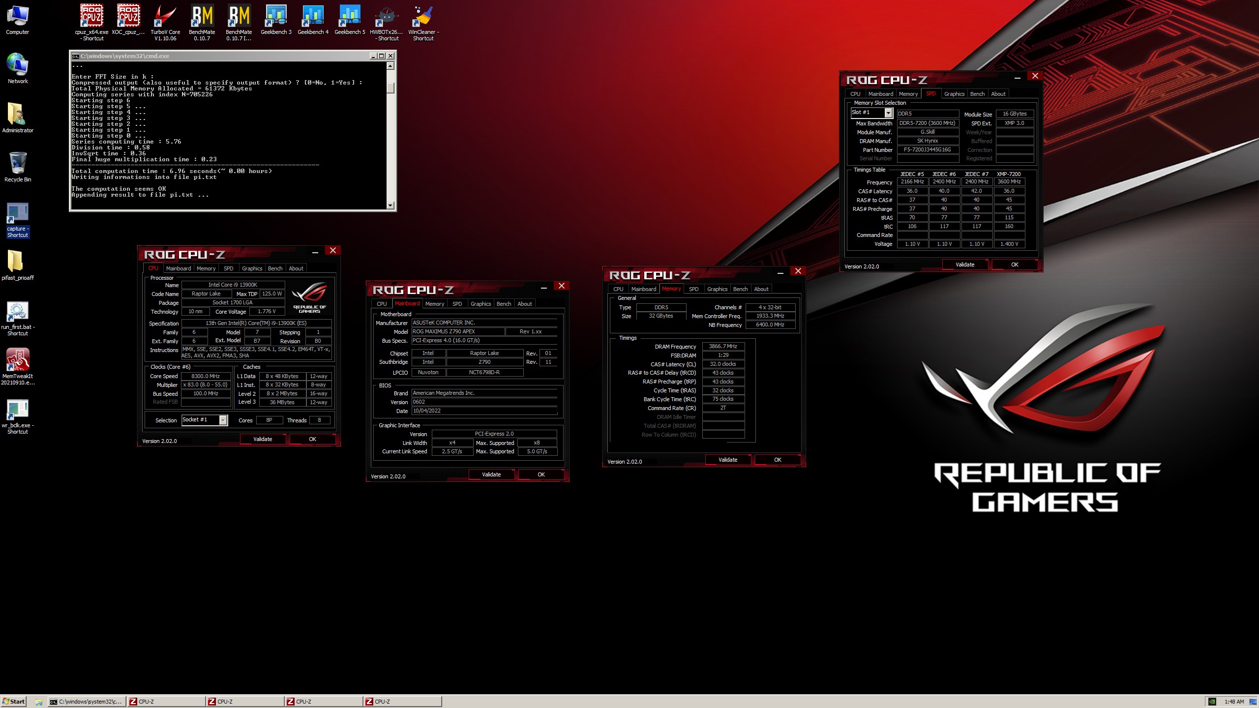Open the Explorer quick launch icon in taskbar
Screen dimensions: 1259x708
38,702
